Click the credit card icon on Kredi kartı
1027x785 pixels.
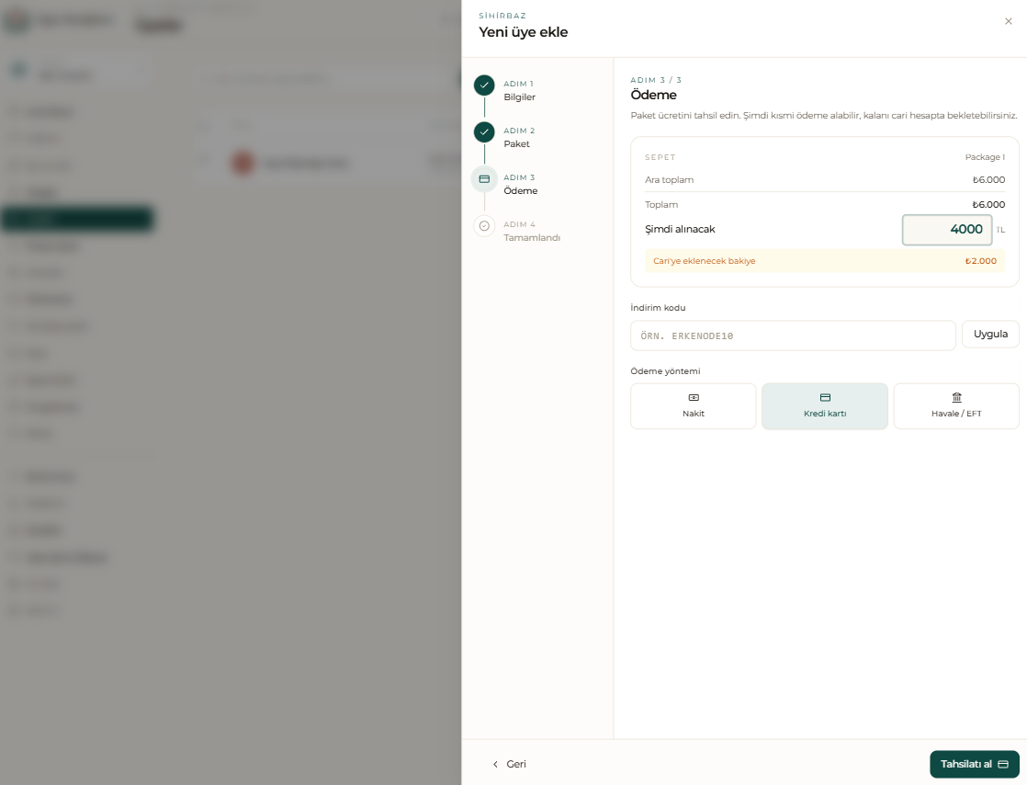click(825, 398)
